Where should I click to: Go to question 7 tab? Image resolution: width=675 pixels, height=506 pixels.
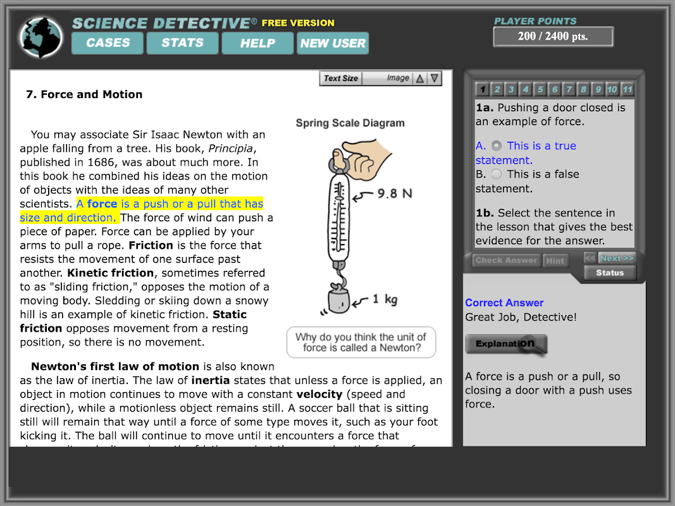569,89
